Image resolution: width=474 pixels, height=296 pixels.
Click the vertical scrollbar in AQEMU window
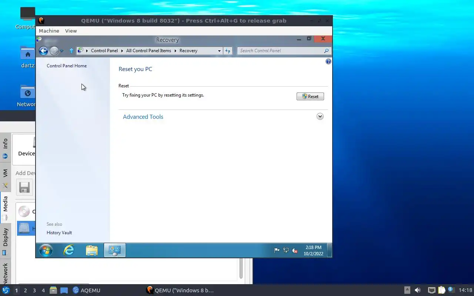[241, 268]
